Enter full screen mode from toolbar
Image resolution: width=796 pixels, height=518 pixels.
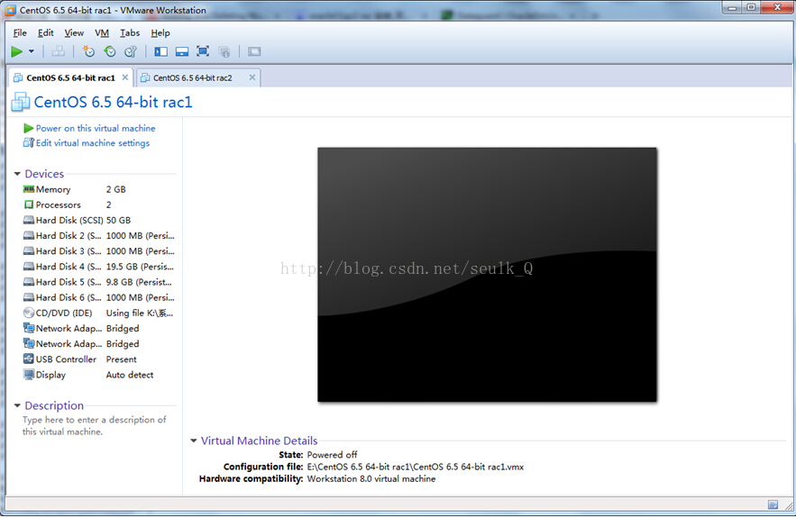[x=203, y=51]
